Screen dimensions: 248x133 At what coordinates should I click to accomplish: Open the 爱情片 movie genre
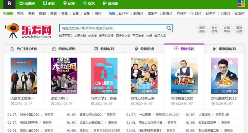point(167,14)
